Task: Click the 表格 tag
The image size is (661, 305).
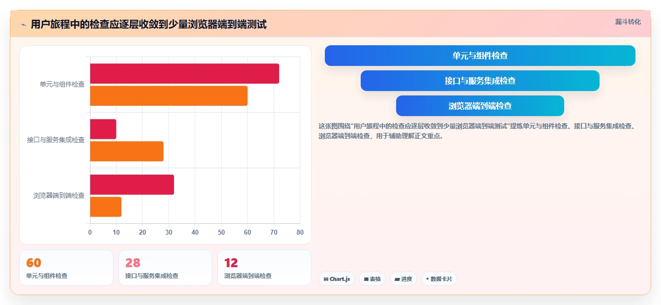Action: click(372, 279)
